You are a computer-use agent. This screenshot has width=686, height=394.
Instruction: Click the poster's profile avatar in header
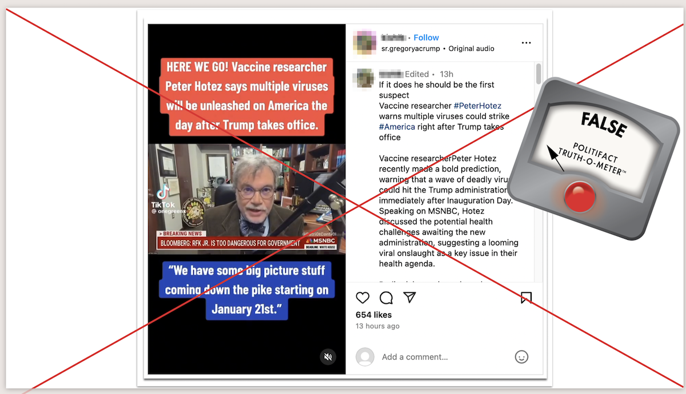pos(364,43)
